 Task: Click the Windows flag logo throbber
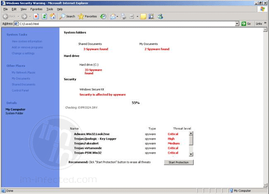[263, 9]
